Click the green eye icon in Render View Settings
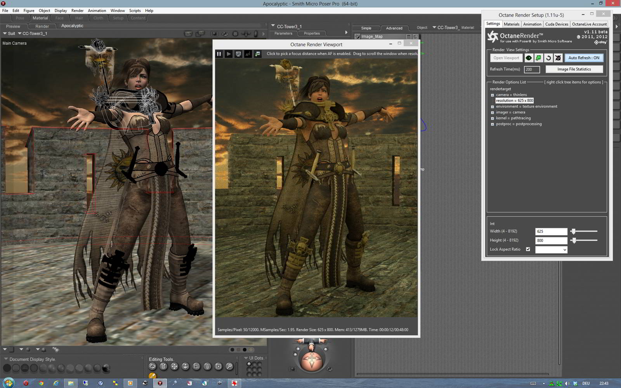Image resolution: width=621 pixels, height=388 pixels. click(529, 58)
